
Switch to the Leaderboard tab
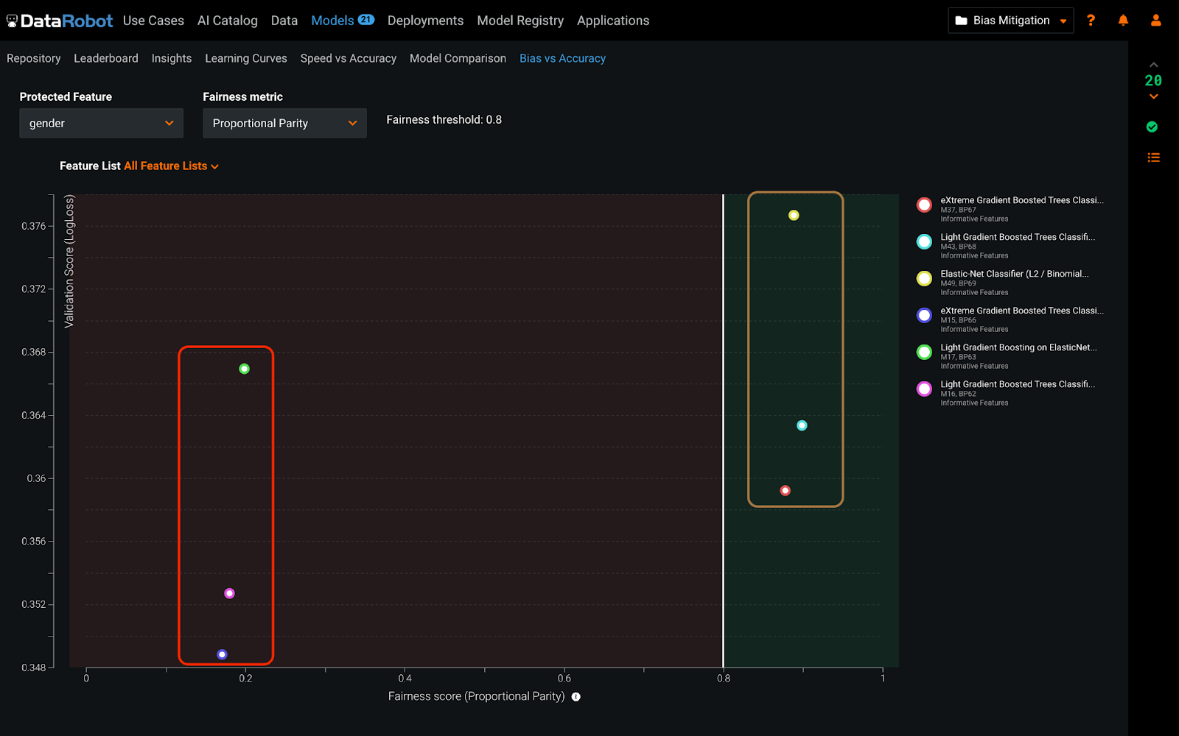[105, 58]
